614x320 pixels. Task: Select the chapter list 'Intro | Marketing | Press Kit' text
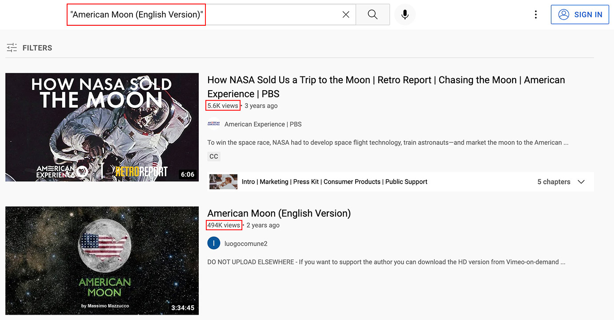pos(334,182)
